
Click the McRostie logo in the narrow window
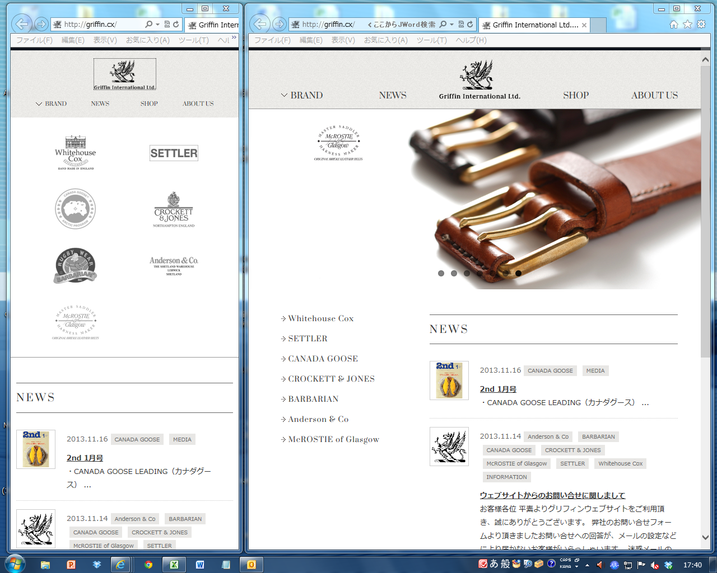point(76,323)
